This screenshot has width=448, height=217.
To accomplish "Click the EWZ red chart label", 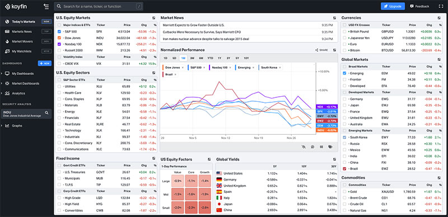I will 327,121.
